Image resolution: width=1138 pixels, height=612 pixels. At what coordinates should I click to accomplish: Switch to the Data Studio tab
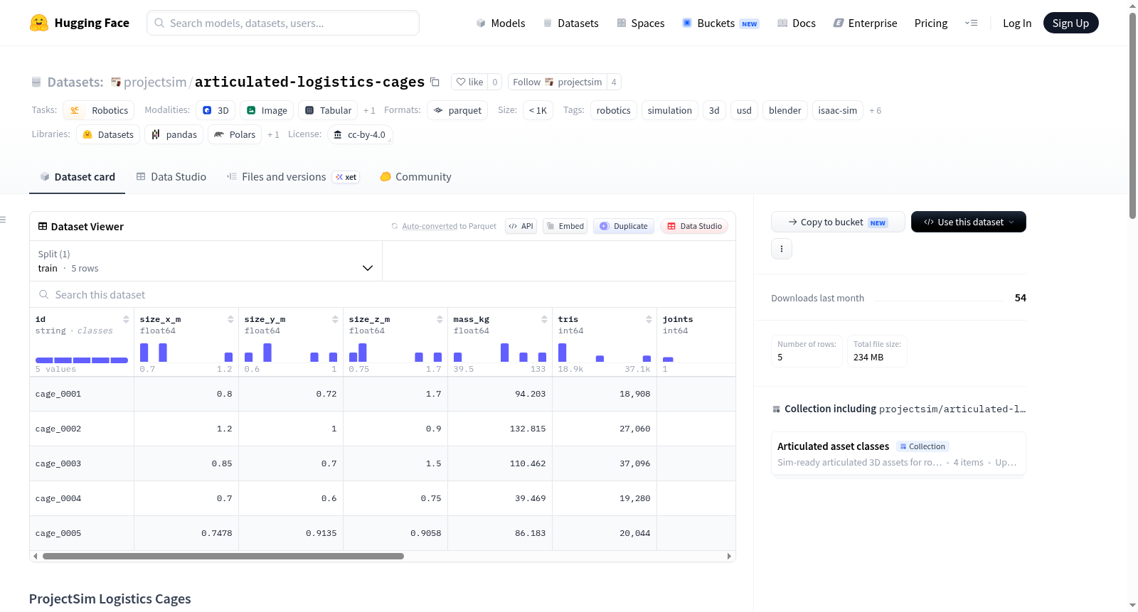171,177
